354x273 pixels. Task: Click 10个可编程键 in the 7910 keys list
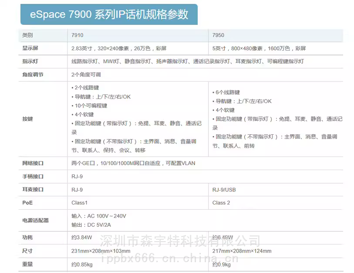click(x=91, y=106)
